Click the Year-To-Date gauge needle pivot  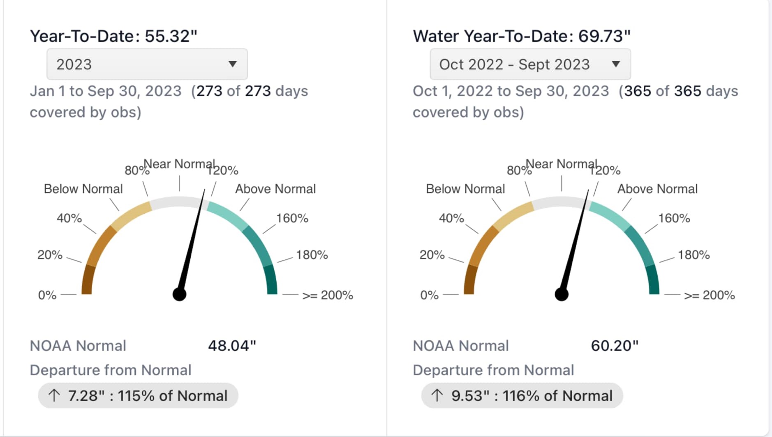click(179, 294)
